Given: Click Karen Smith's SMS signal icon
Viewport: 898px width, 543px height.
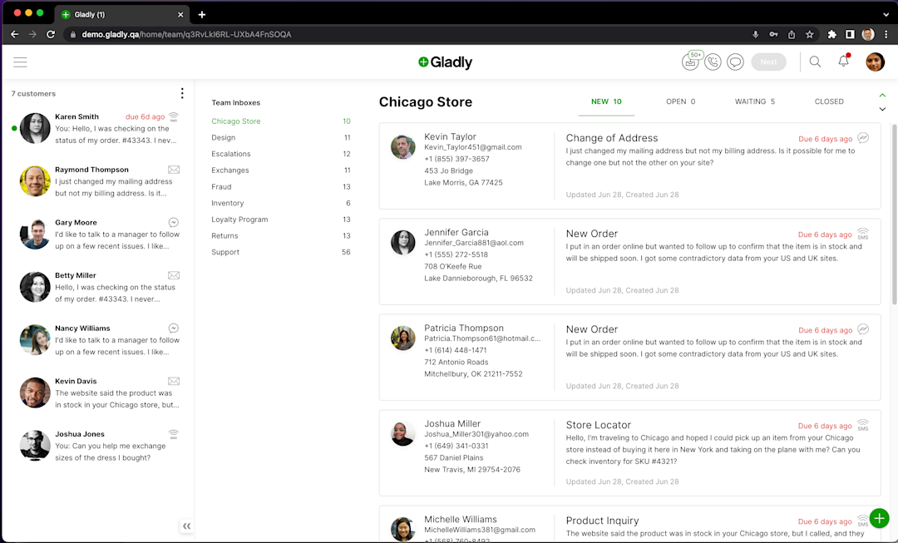Looking at the screenshot, I should pyautogui.click(x=174, y=117).
